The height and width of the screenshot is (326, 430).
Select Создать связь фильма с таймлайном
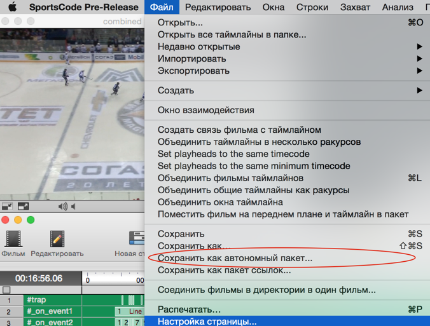[x=287, y=130]
